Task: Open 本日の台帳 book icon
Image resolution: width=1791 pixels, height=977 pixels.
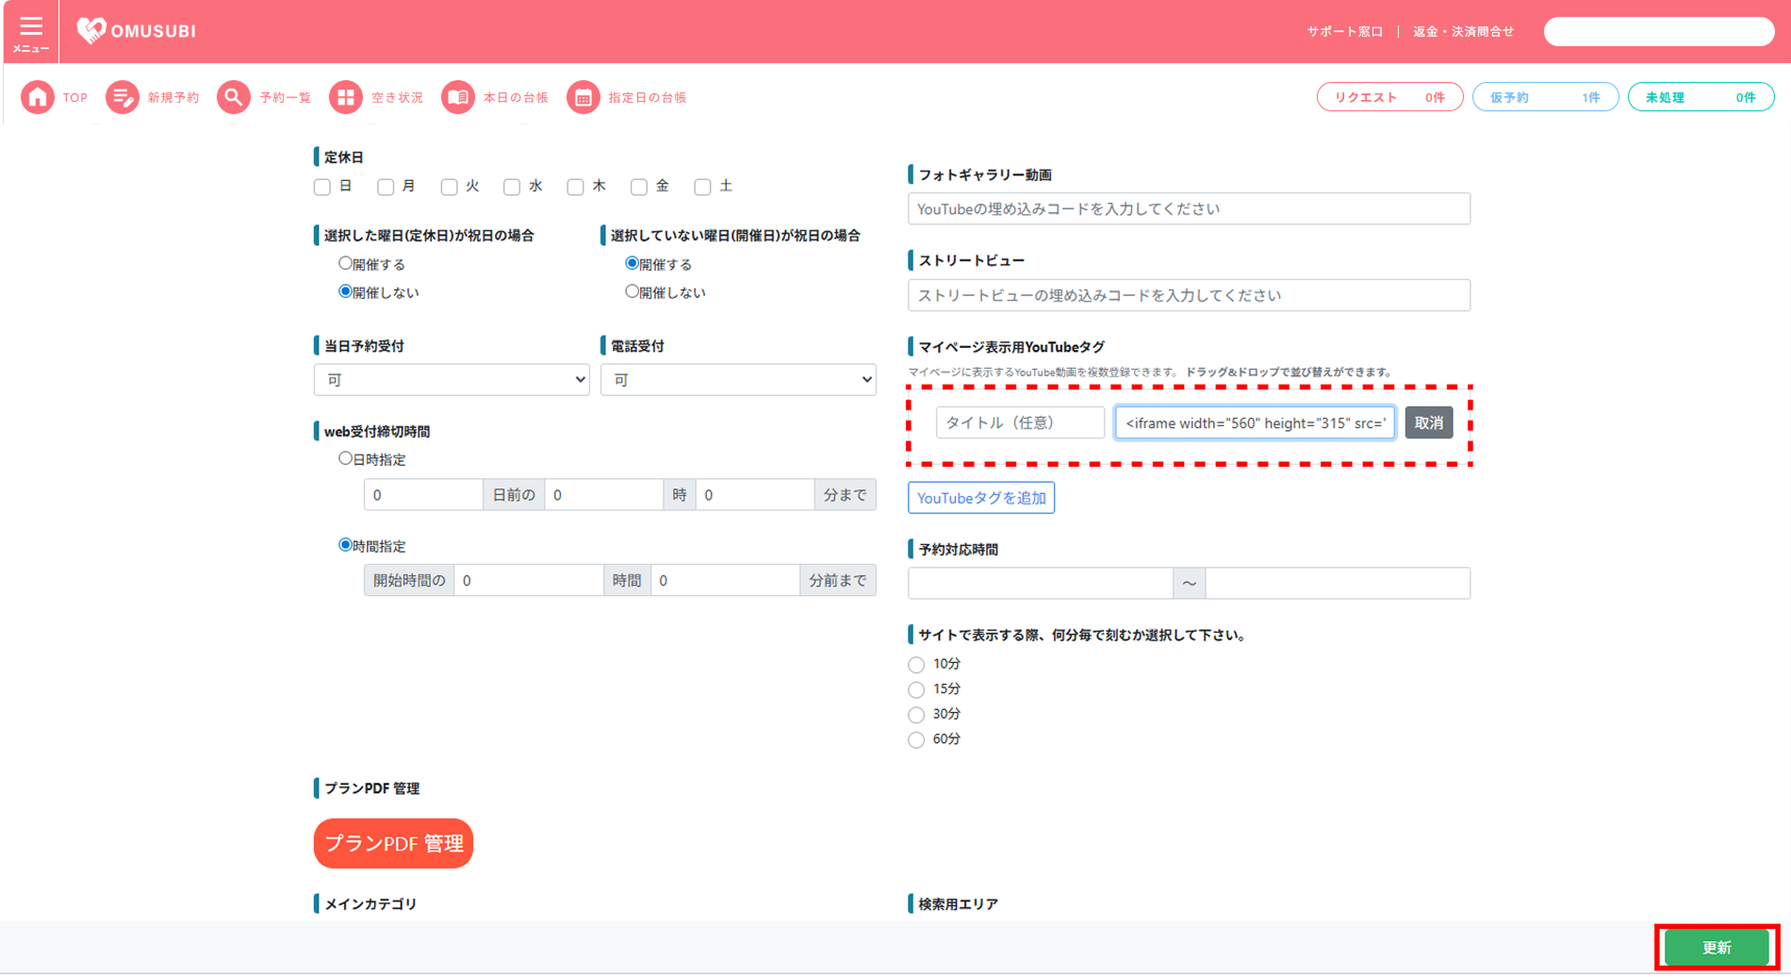Action: (458, 97)
